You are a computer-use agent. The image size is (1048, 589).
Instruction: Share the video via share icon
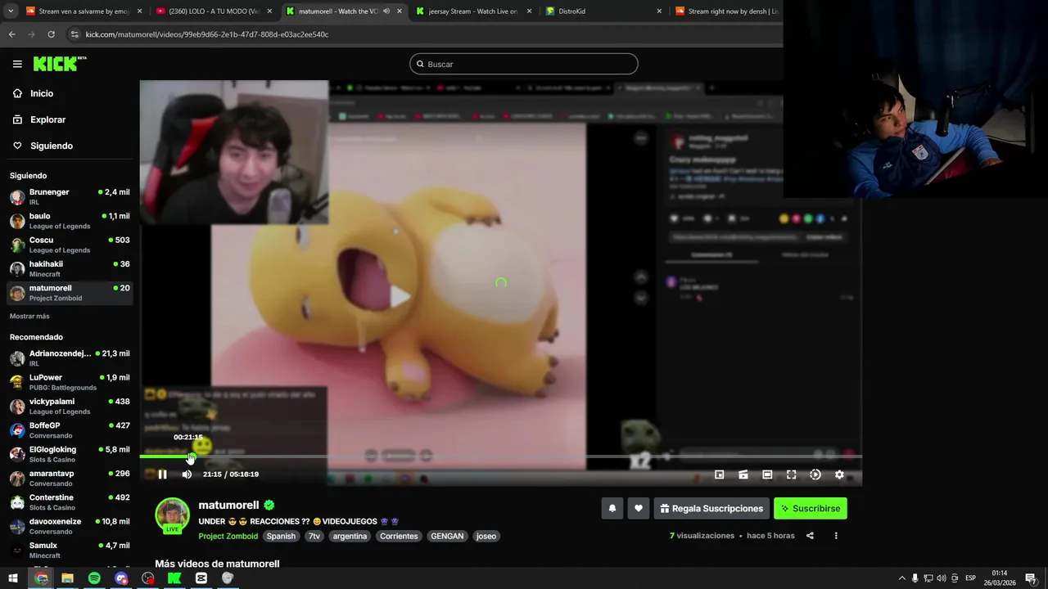810,536
